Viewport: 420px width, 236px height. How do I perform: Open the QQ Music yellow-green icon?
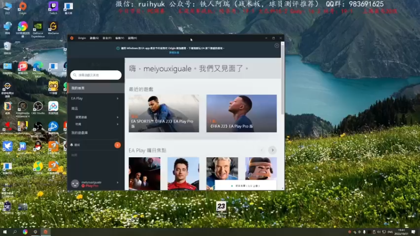(x=38, y=167)
